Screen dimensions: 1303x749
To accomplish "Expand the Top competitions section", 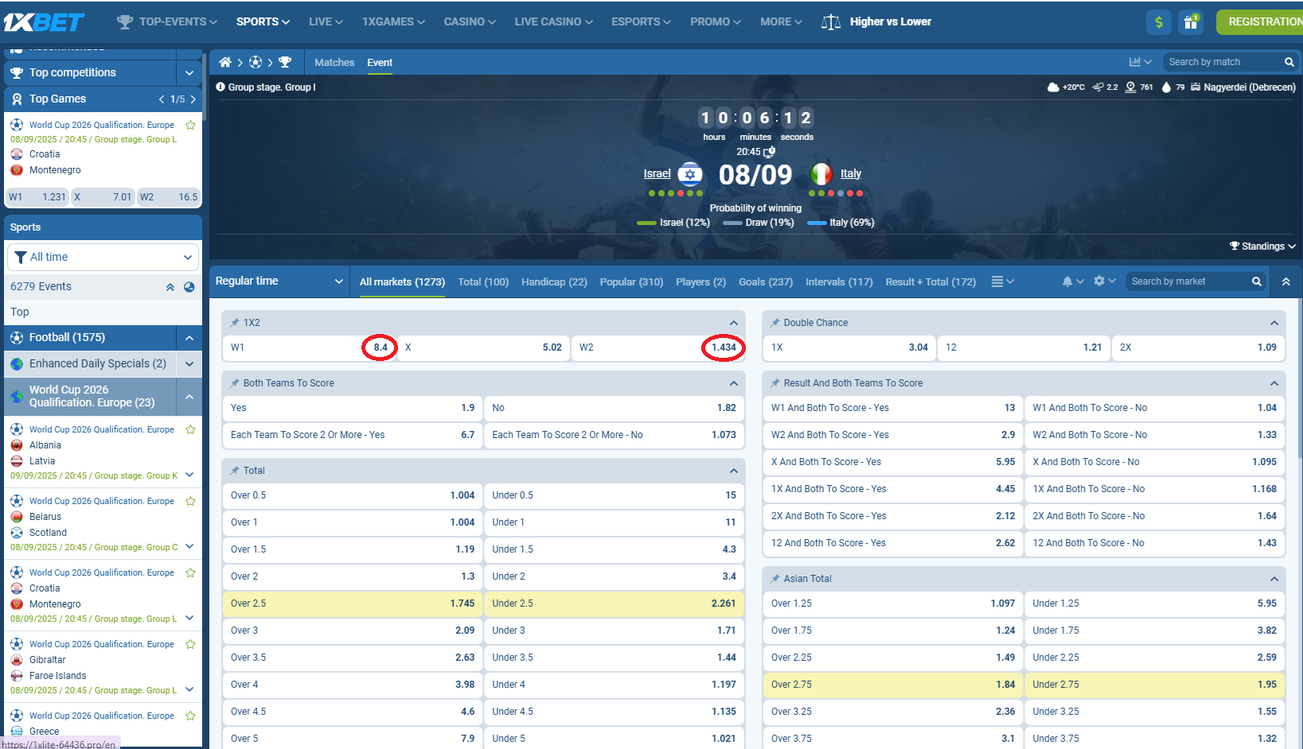I will pyautogui.click(x=189, y=73).
